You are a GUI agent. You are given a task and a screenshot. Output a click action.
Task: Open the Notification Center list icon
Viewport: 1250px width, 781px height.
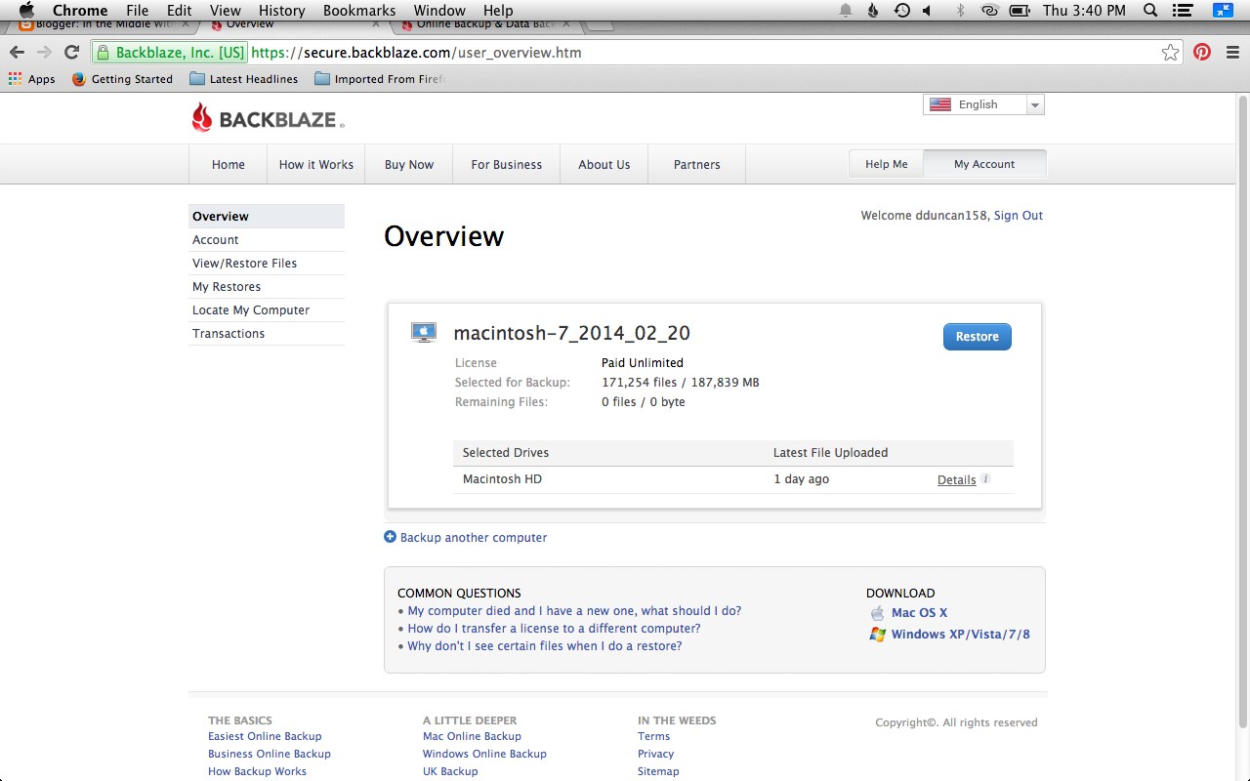coord(1185,10)
